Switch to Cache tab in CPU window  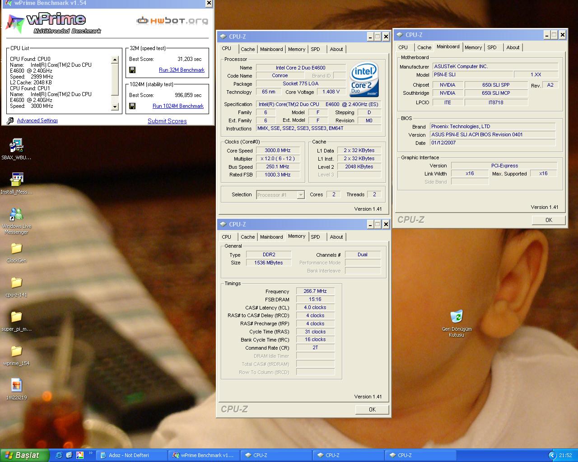(x=247, y=49)
